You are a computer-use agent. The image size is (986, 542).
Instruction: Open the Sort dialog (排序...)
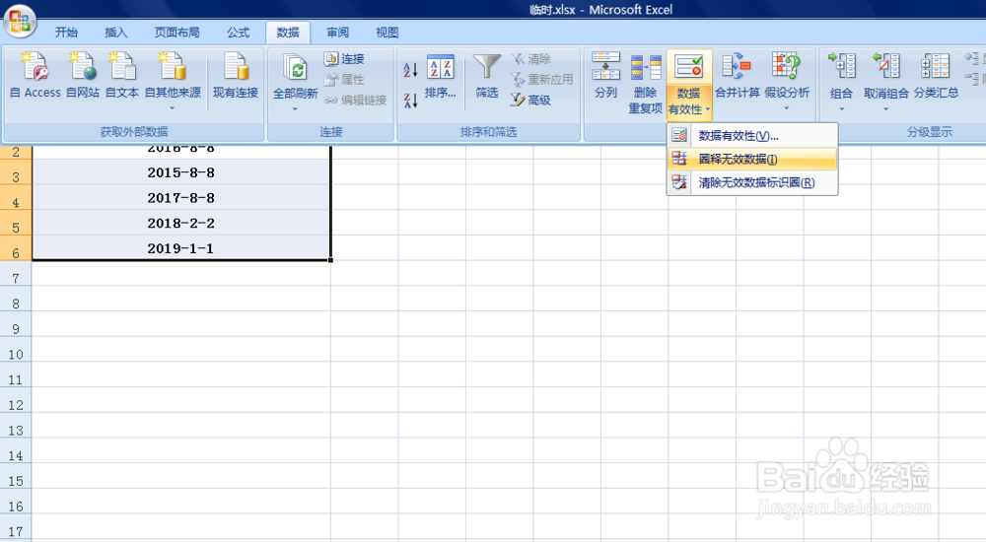(440, 77)
